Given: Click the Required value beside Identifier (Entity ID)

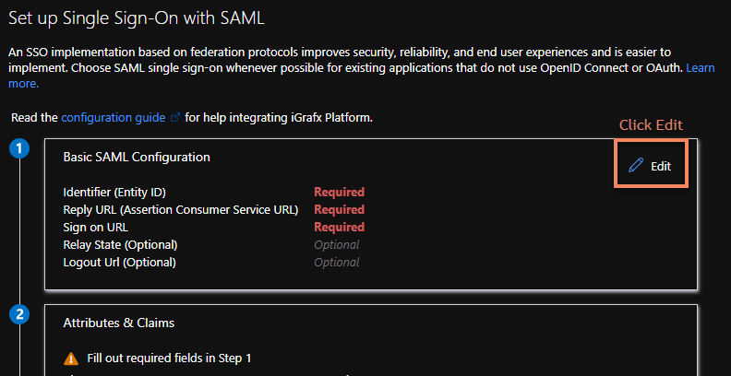Looking at the screenshot, I should pos(339,193).
